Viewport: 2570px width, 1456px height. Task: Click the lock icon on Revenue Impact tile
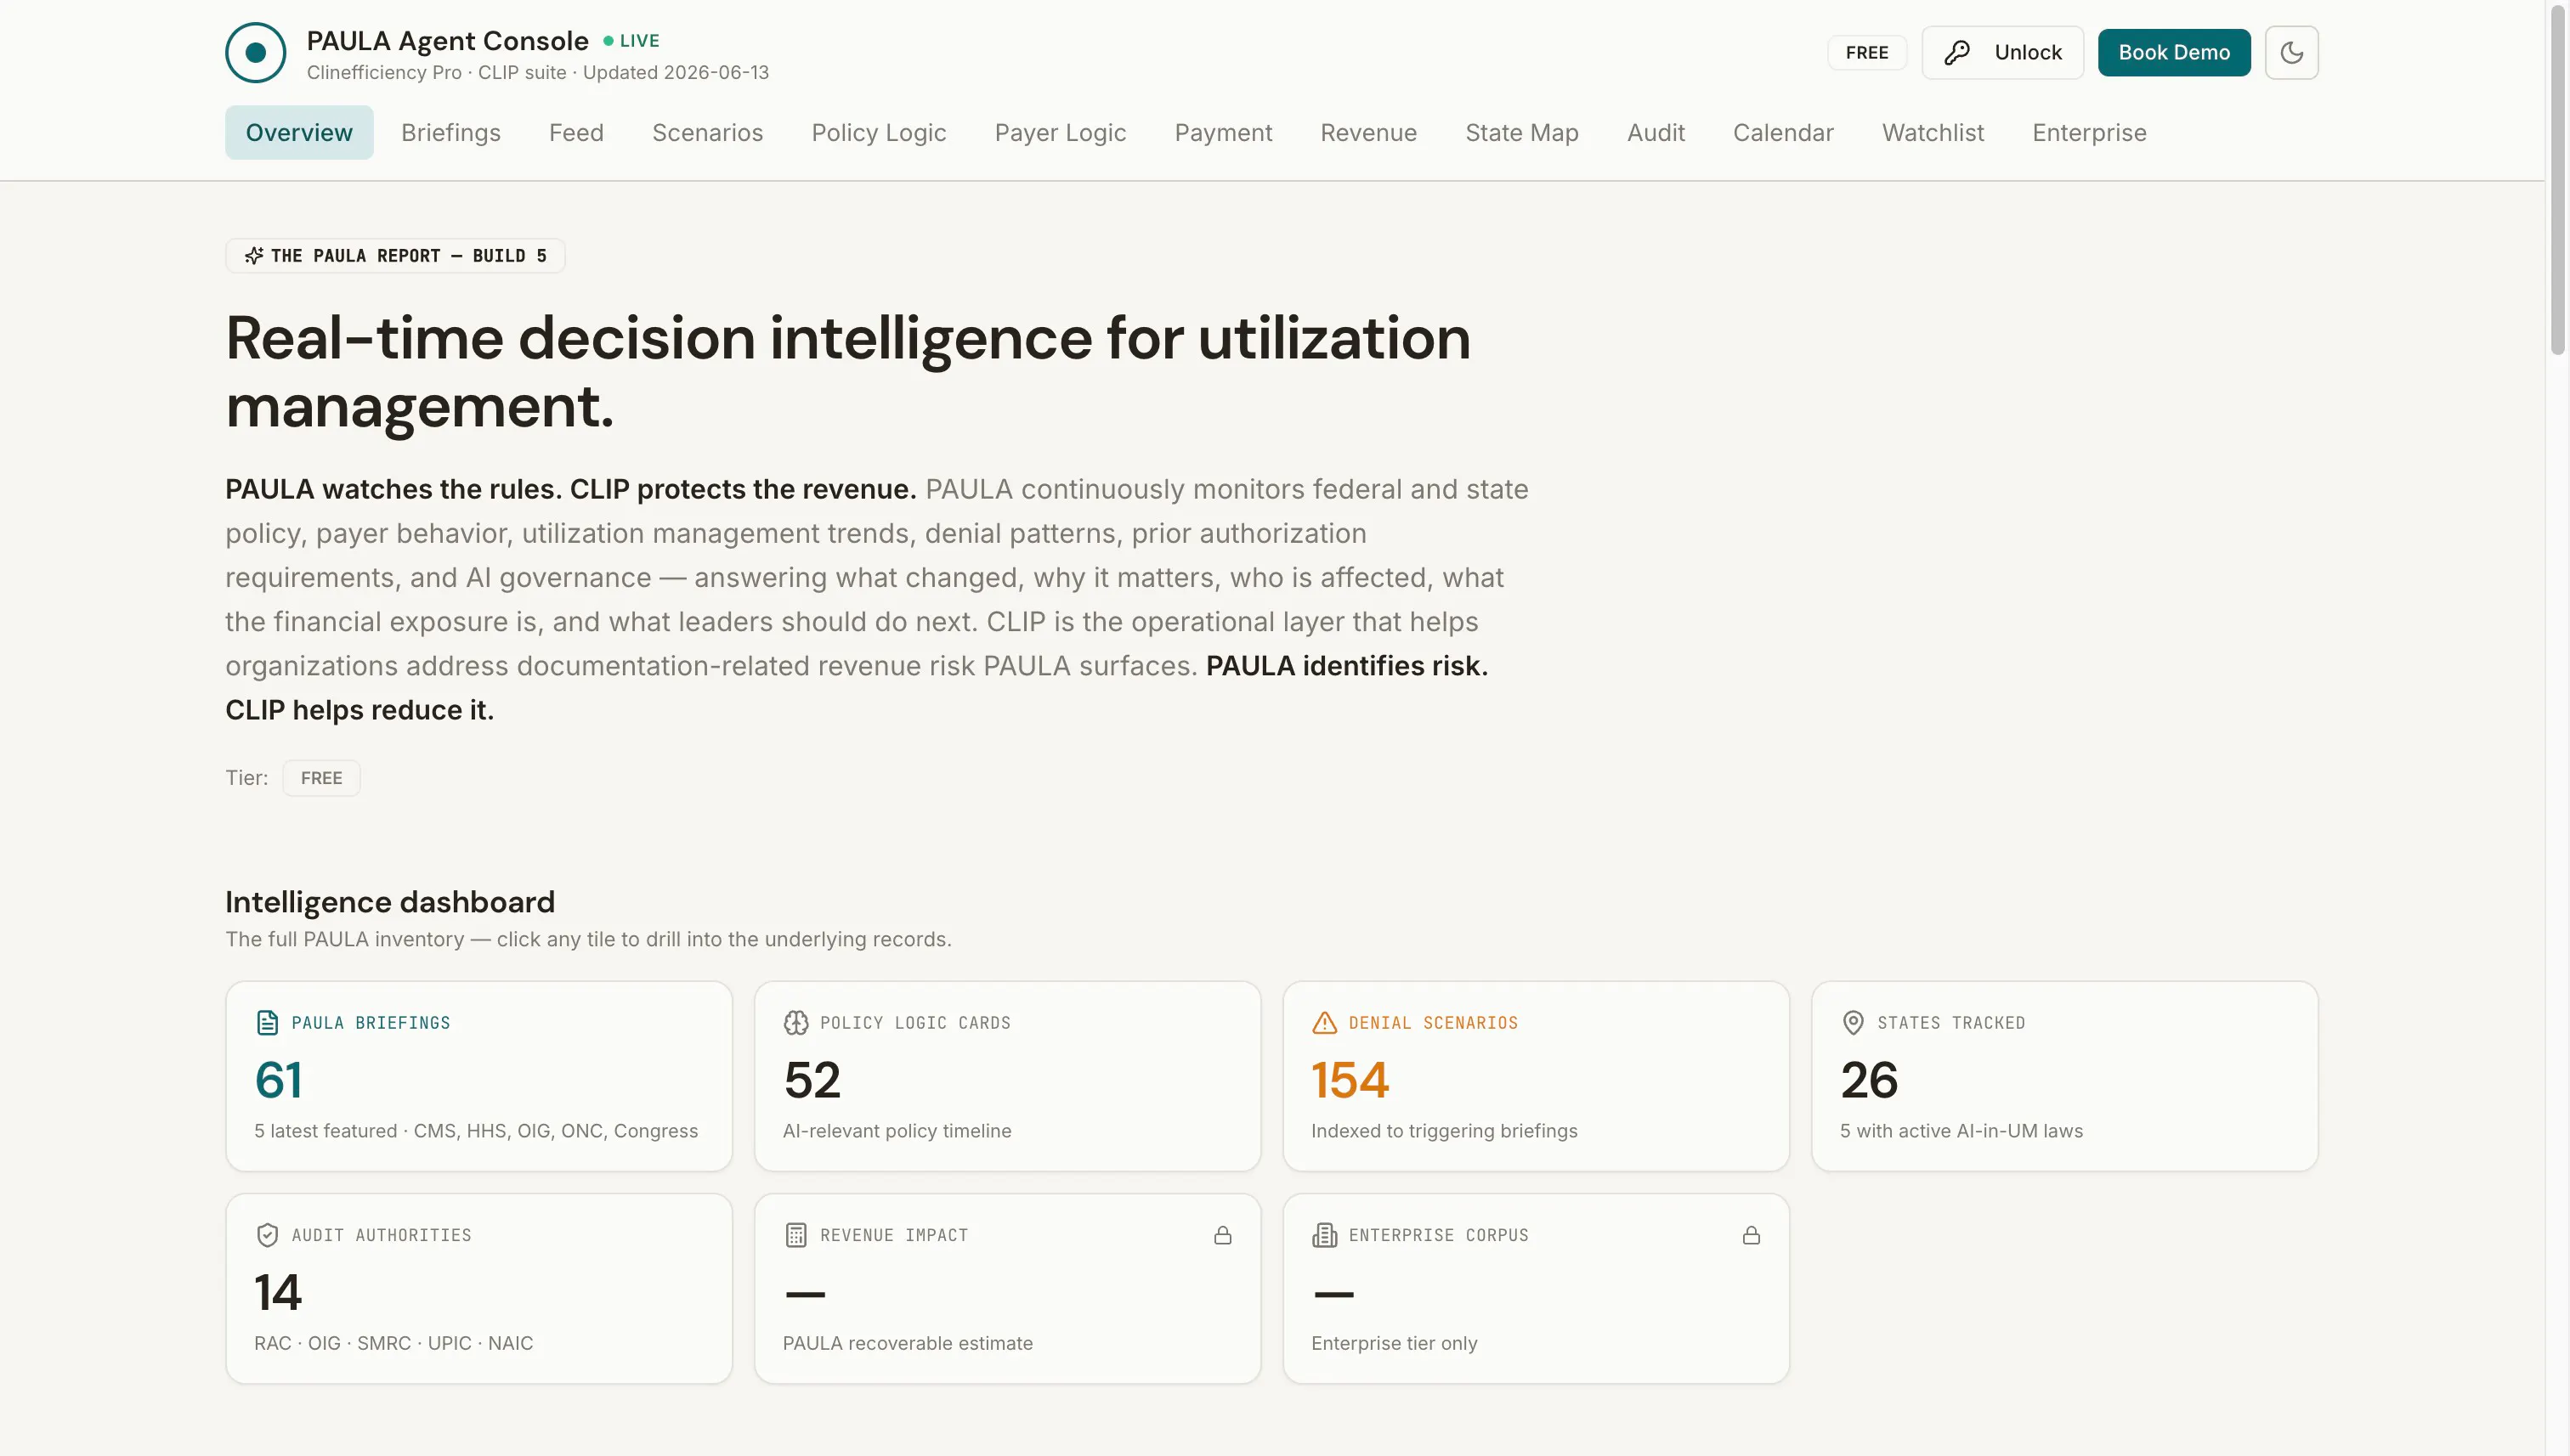pyautogui.click(x=1222, y=1236)
